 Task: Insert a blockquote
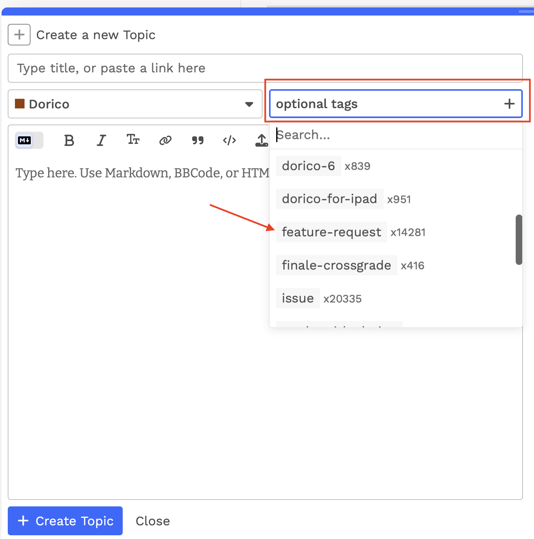click(198, 140)
